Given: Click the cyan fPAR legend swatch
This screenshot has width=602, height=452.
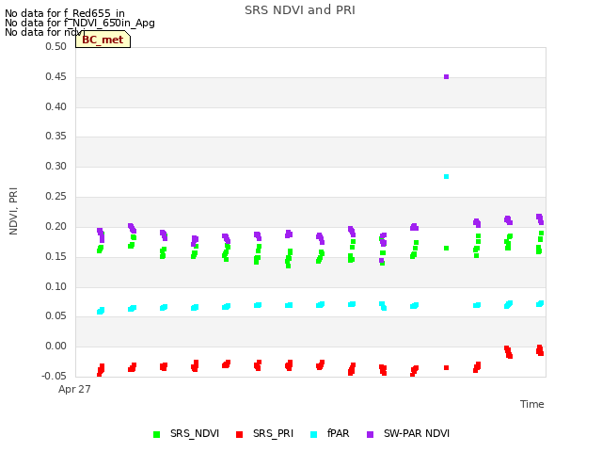Looking at the screenshot, I should coord(313,435).
